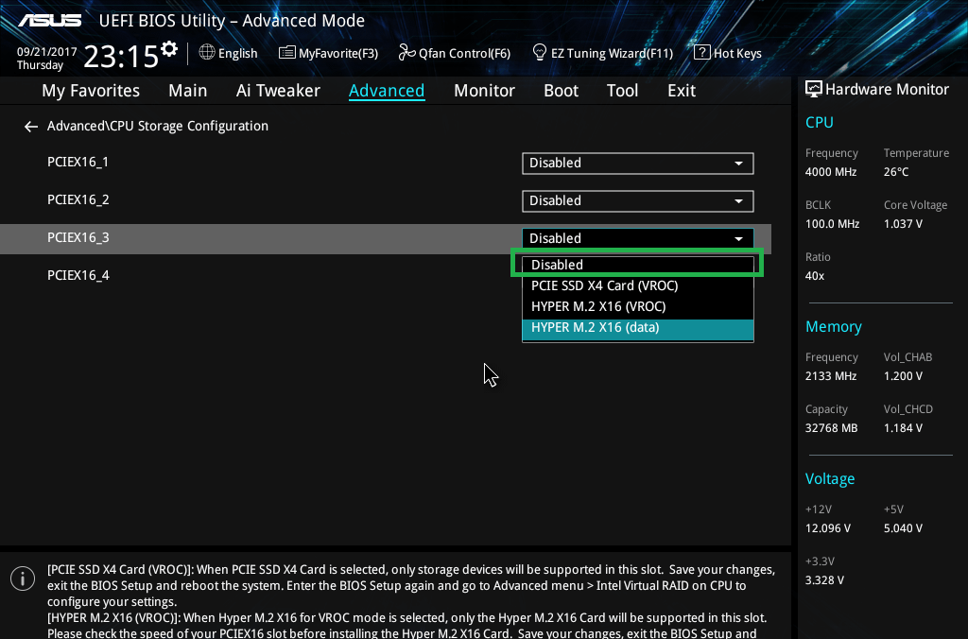Click the 26°C temperature value

896,172
